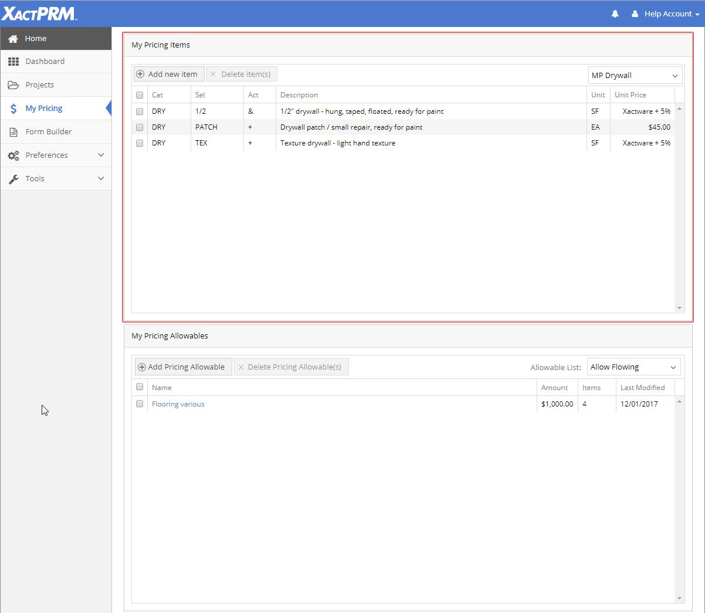Check the DRY PATCH row checkbox
The width and height of the screenshot is (705, 613).
click(140, 127)
